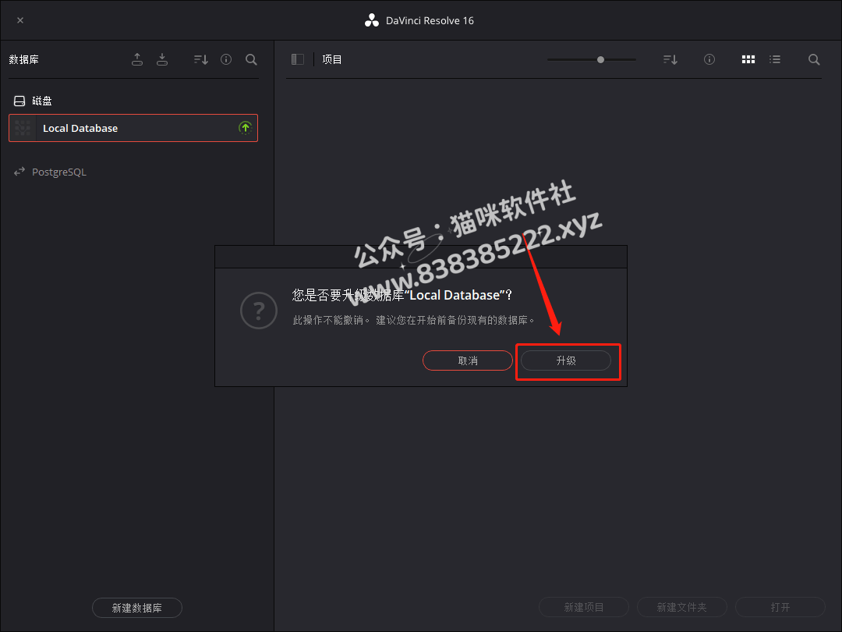
Task: Click 新建文件夹 button
Action: pyautogui.click(x=682, y=607)
